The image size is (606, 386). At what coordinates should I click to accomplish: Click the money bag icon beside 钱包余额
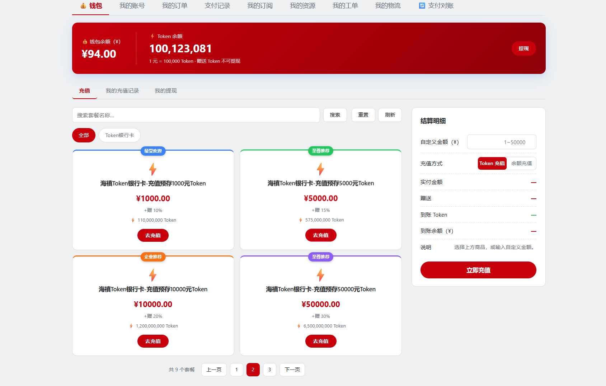(85, 42)
